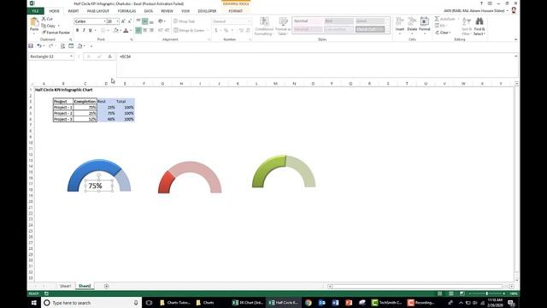Image resolution: width=547 pixels, height=308 pixels.
Task: Click the Format cells icon
Action: click(425, 21)
